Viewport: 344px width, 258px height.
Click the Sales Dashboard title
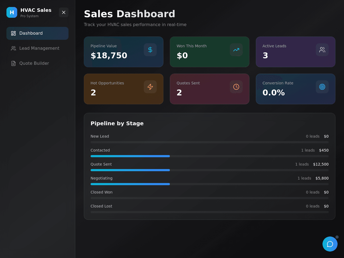click(130, 14)
